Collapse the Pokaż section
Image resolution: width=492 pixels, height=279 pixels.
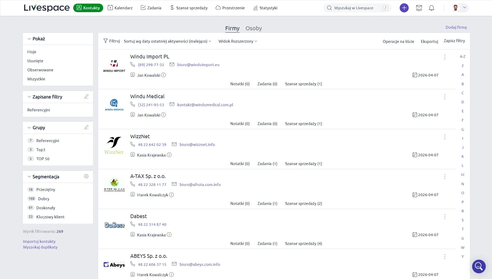(x=29, y=39)
